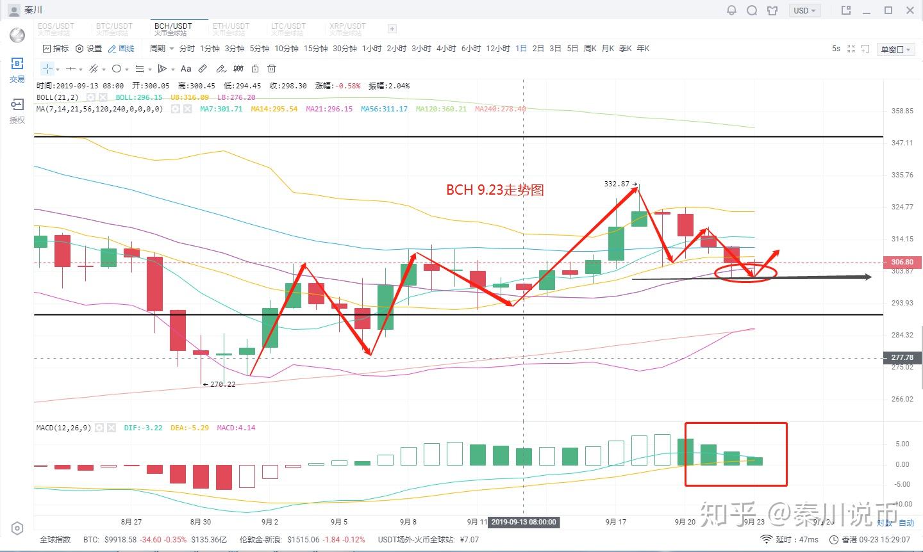
Task: Select the Fibonacci lines tool
Action: point(139,69)
